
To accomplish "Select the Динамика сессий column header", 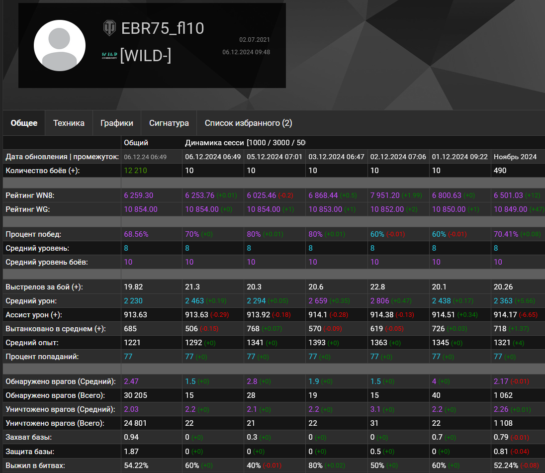I will pyautogui.click(x=214, y=143).
